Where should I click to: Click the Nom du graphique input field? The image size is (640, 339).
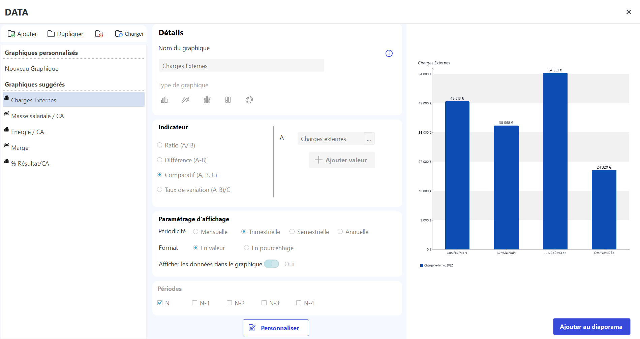coord(241,66)
